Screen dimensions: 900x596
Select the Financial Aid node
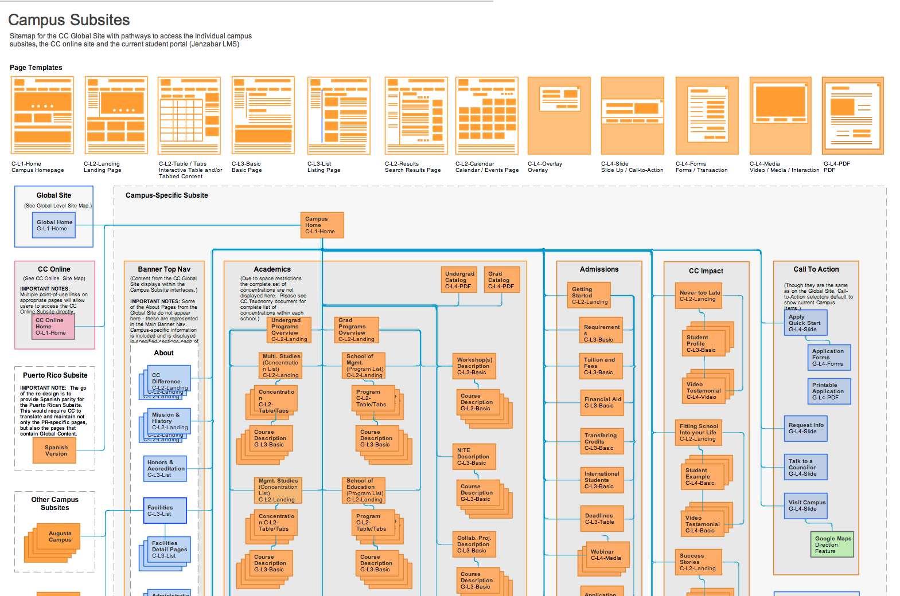pyautogui.click(x=601, y=402)
